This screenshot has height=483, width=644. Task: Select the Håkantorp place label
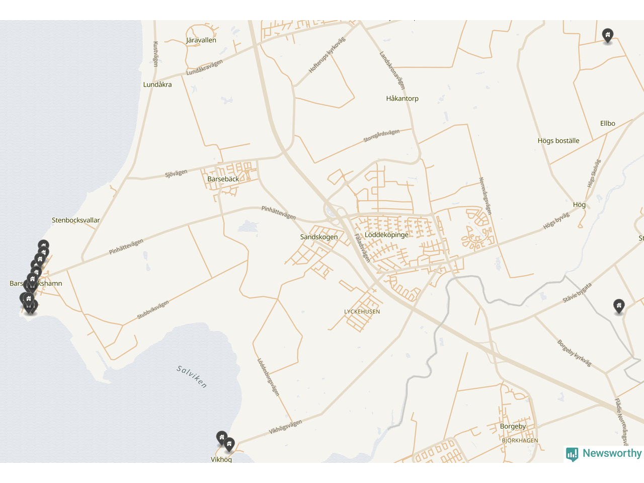coord(403,99)
